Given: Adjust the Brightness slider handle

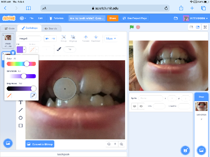Looking at the screenshot, I should pyautogui.click(x=34, y=89).
